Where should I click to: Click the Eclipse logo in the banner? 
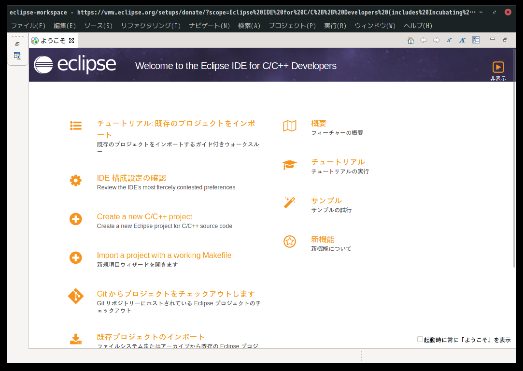pyautogui.click(x=75, y=64)
